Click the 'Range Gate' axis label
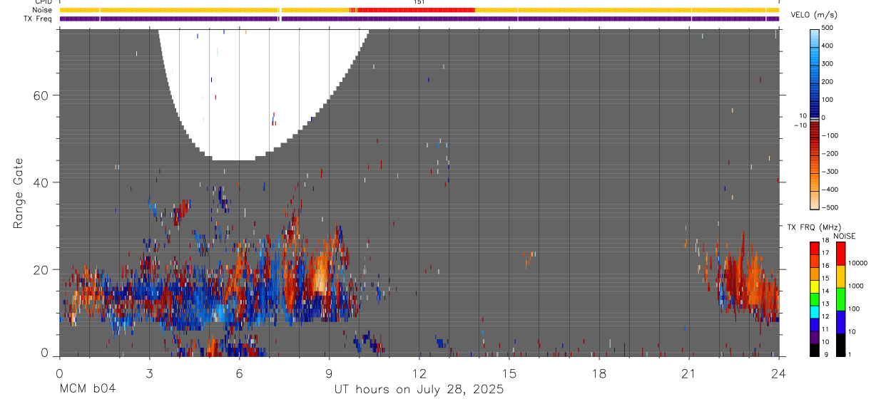Viewport: 876px width, 404px height. click(19, 193)
